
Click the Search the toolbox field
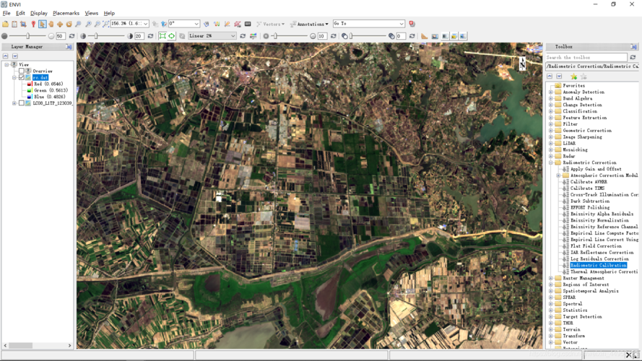pos(586,57)
